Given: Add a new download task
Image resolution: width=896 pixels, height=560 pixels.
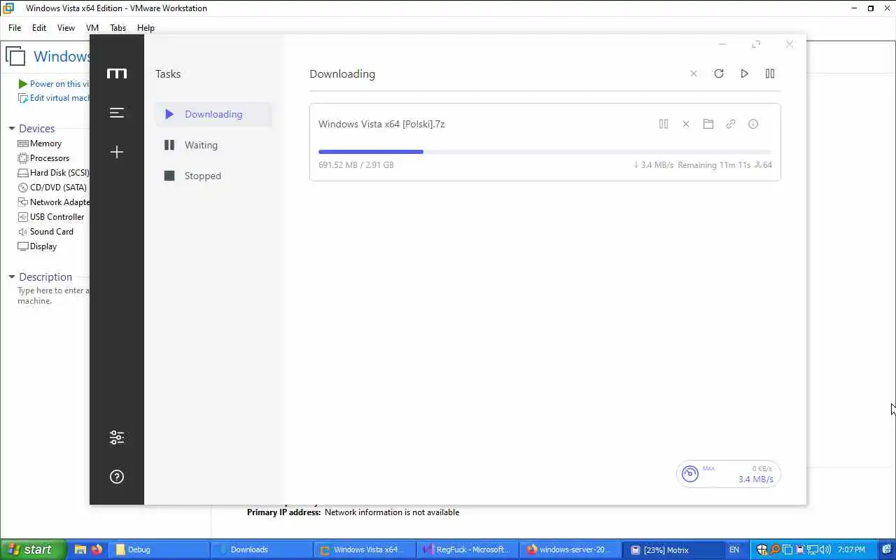Looking at the screenshot, I should tap(117, 152).
